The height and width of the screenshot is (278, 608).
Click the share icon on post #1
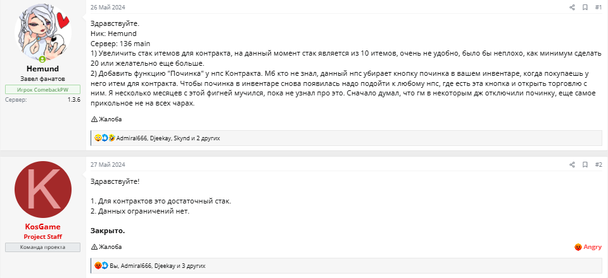click(572, 8)
